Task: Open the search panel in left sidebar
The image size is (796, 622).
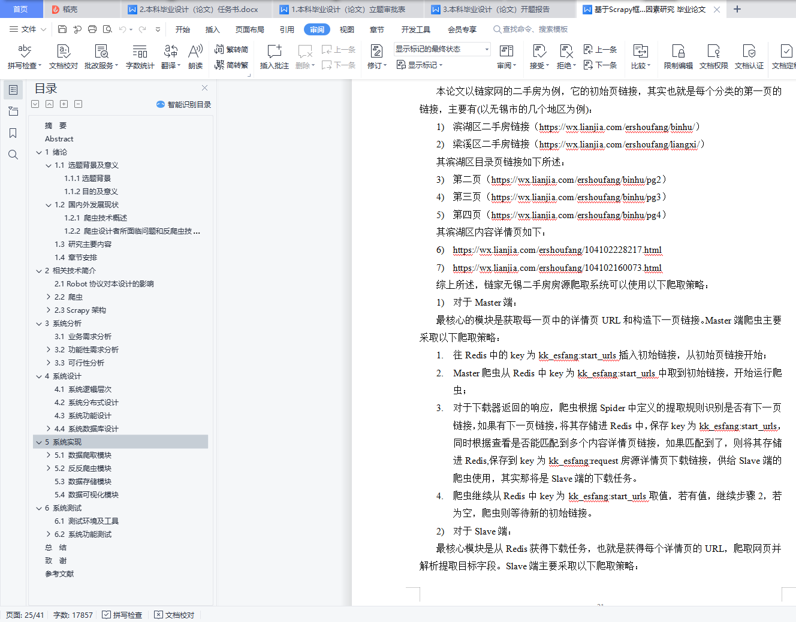Action: coord(13,155)
